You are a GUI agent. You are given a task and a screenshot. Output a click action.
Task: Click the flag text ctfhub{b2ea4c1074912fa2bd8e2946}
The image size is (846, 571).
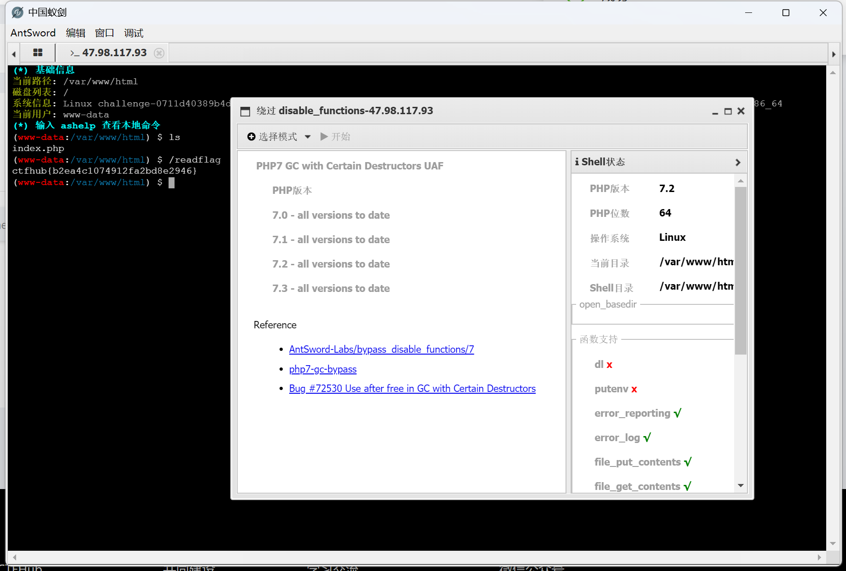tap(105, 171)
